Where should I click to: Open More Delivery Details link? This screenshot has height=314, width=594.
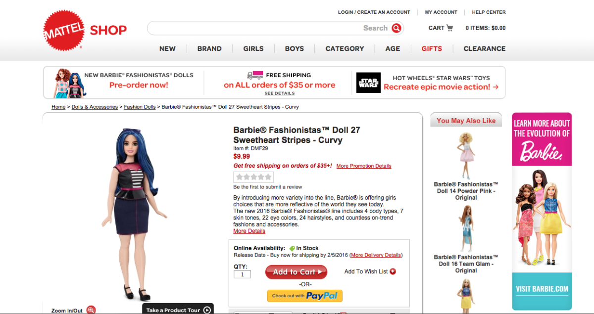(x=376, y=255)
